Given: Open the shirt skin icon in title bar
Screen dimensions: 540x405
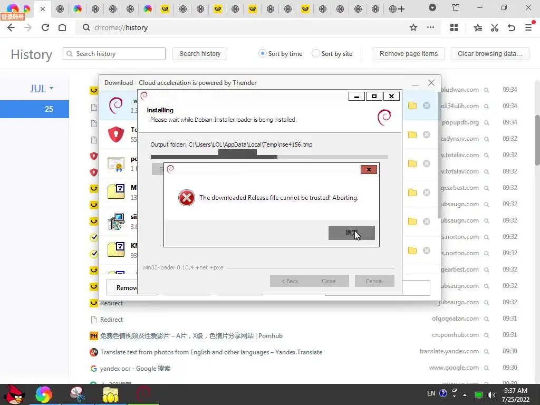Looking at the screenshot, I should [455, 7].
